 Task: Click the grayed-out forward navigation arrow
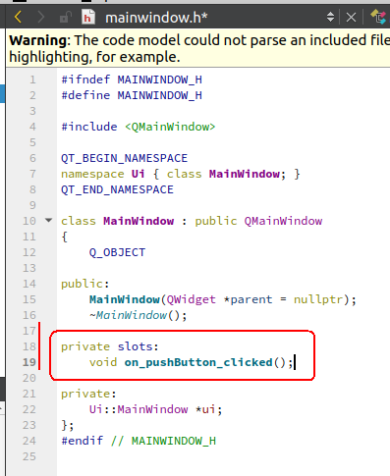[x=40, y=17]
